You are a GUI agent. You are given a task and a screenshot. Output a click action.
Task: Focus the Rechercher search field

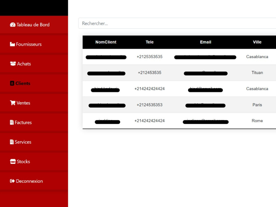tap(177, 23)
